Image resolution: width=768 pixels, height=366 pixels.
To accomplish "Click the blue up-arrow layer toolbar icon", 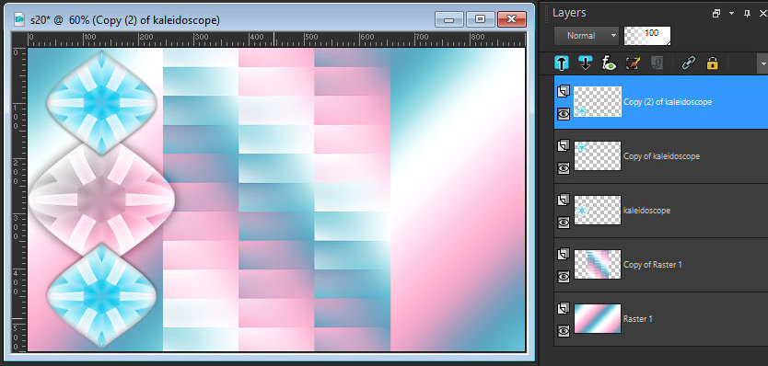I will coord(562,63).
